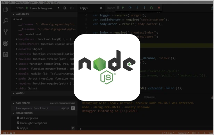Expand the favicon variable

tap(16, 59)
